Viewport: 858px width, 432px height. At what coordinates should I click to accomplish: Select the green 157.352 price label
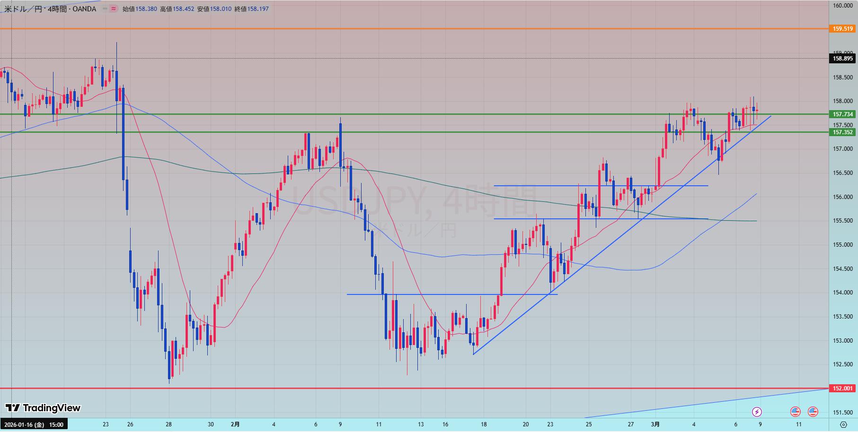pos(842,132)
